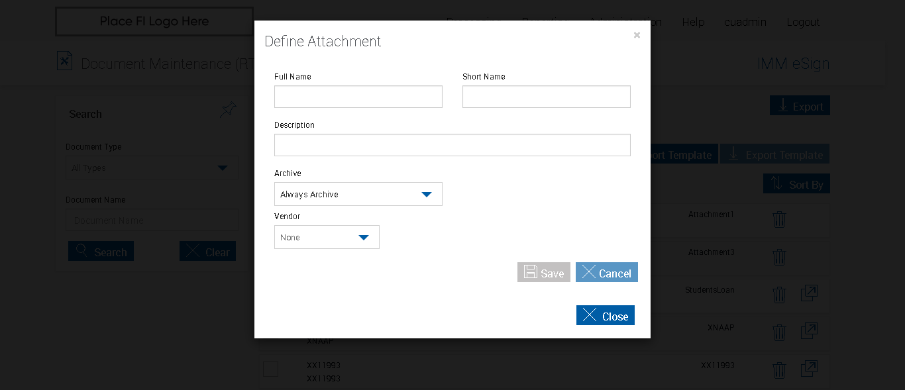The image size is (905, 390).
Task: Open XNAAP with the pop-out icon
Action: [809, 331]
